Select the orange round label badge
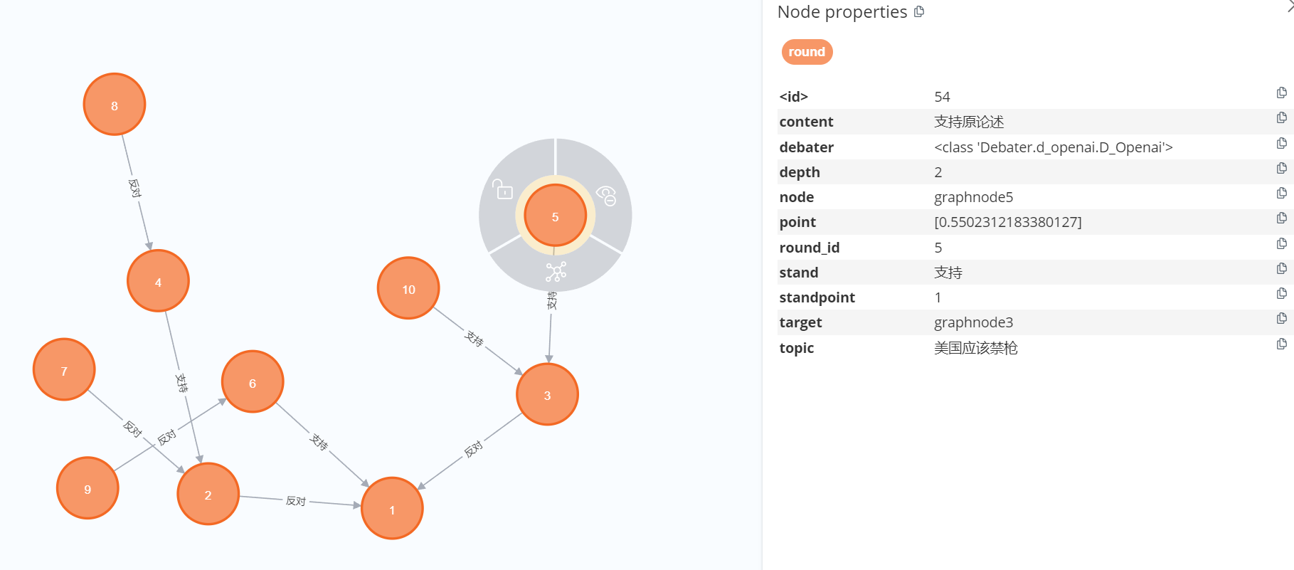 [x=807, y=51]
